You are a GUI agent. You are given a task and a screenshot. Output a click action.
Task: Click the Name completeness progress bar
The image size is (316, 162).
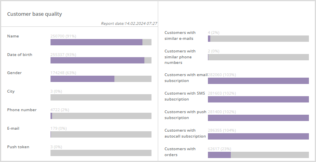[101, 42]
